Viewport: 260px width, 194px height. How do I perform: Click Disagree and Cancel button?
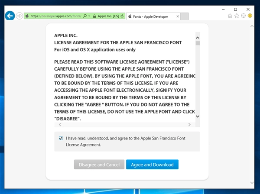pos(99,165)
